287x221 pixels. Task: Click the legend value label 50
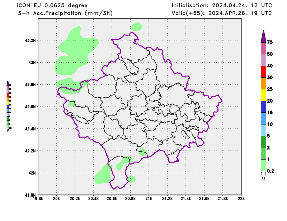pyautogui.click(x=270, y=54)
